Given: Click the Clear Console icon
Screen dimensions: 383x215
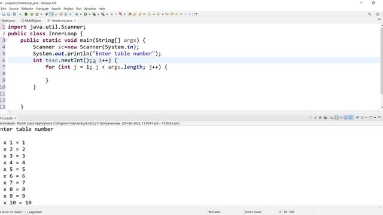Looking at the screenshot, I should click(x=332, y=118).
